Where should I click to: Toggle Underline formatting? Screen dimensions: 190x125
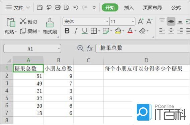[85, 31]
